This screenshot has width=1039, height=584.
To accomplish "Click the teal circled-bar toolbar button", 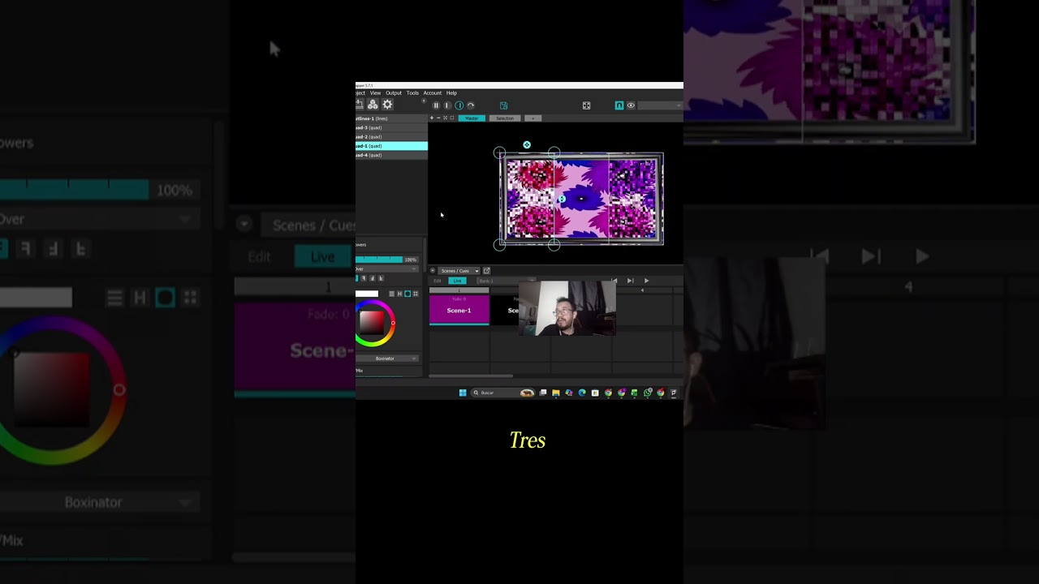I will tap(459, 105).
